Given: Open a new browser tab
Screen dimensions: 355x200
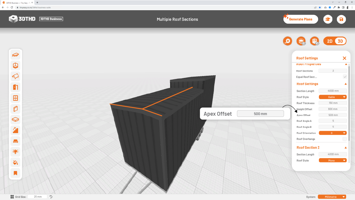Looking at the screenshot, I should [x=37, y=2].
